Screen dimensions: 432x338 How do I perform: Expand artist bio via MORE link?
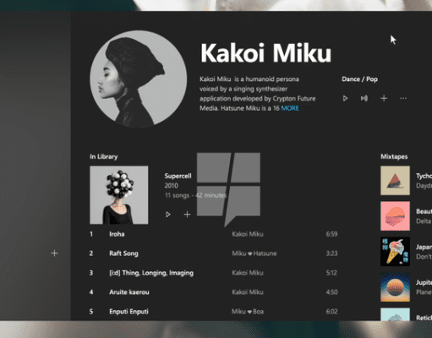pos(290,108)
